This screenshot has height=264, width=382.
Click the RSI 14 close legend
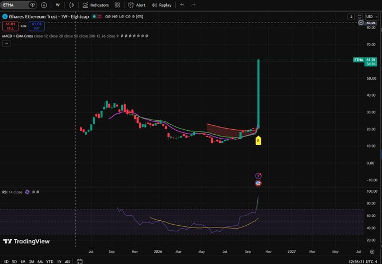12,192
